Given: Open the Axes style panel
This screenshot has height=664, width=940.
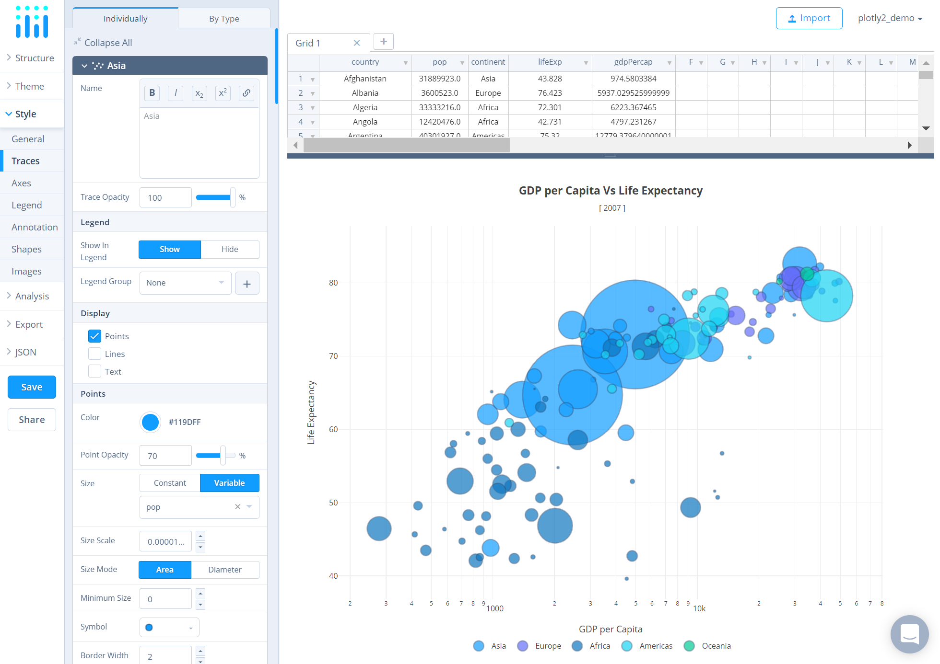Looking at the screenshot, I should pyautogui.click(x=32, y=183).
